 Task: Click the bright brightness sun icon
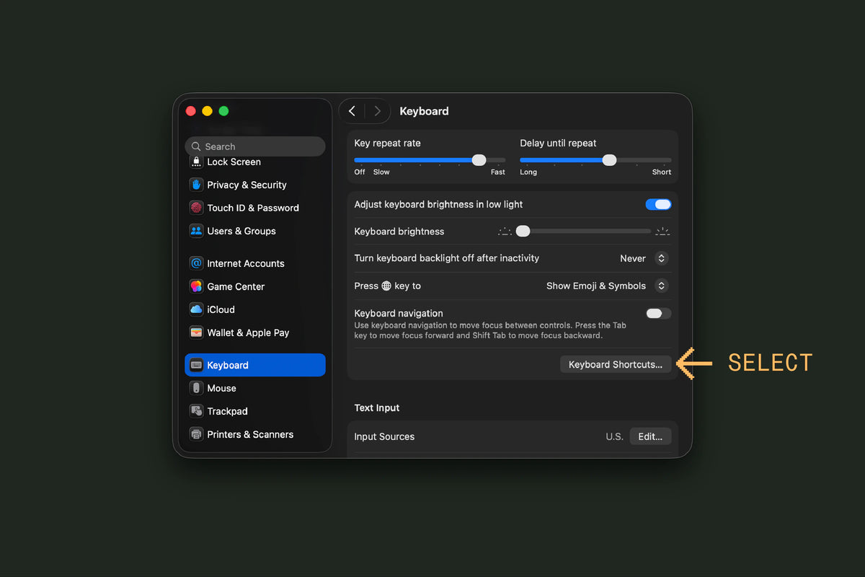click(x=662, y=232)
